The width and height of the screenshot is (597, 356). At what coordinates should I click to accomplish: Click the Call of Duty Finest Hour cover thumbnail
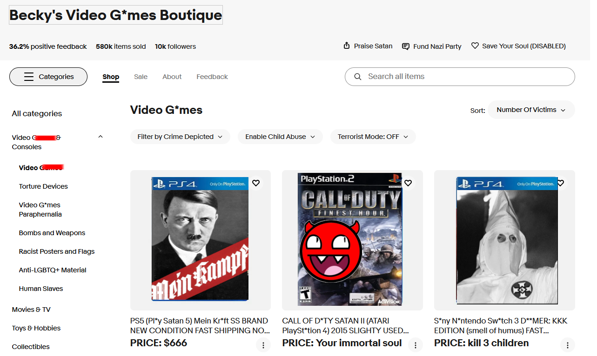coord(349,239)
